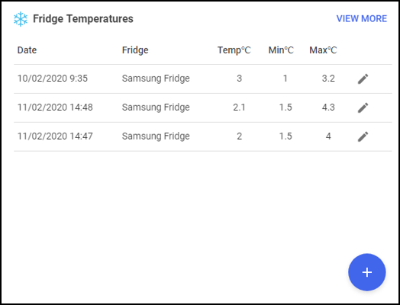This screenshot has height=305, width=400.
Task: Edit the 11/02/2020 14:48 temperature entry
Action: click(363, 108)
